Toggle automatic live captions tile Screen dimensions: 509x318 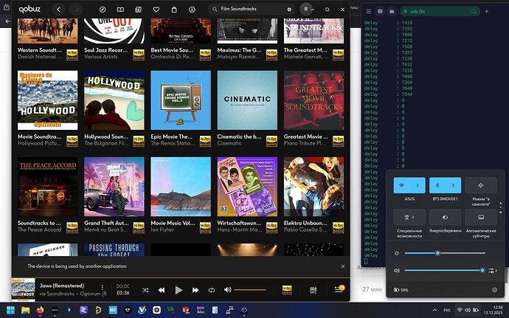[x=481, y=218]
